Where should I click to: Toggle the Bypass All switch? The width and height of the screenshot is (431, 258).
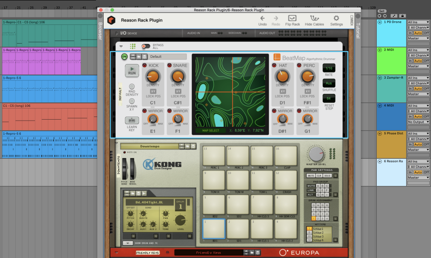[x=145, y=46]
